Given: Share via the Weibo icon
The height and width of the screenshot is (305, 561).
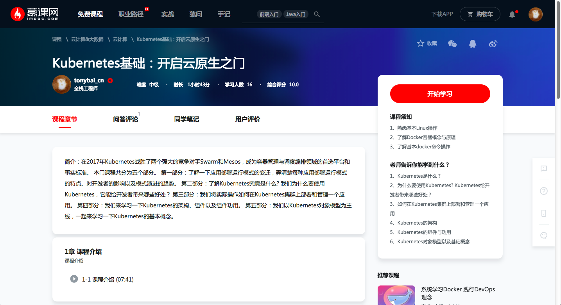Looking at the screenshot, I should click(493, 43).
